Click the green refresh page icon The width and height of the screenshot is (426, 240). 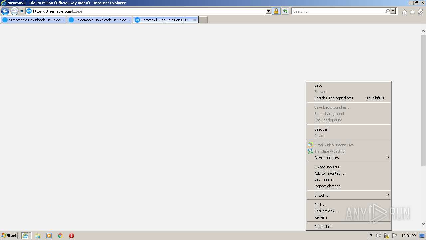(x=286, y=11)
